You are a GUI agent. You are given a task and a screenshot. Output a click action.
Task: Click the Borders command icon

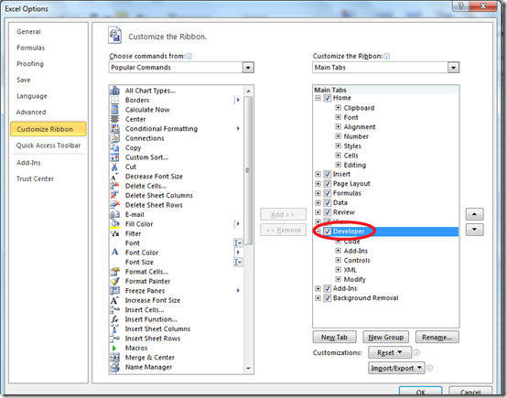[114, 100]
